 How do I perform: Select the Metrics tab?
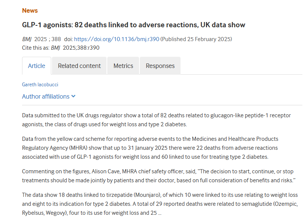coord(123,66)
